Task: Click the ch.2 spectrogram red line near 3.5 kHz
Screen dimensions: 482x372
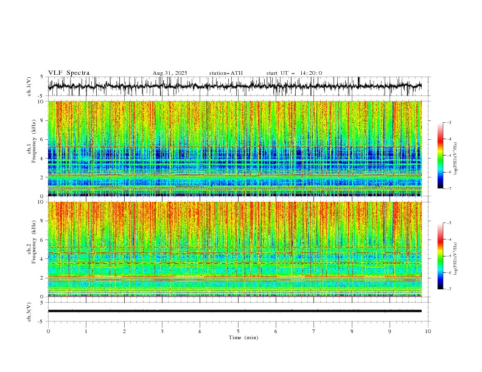Action: point(234,263)
